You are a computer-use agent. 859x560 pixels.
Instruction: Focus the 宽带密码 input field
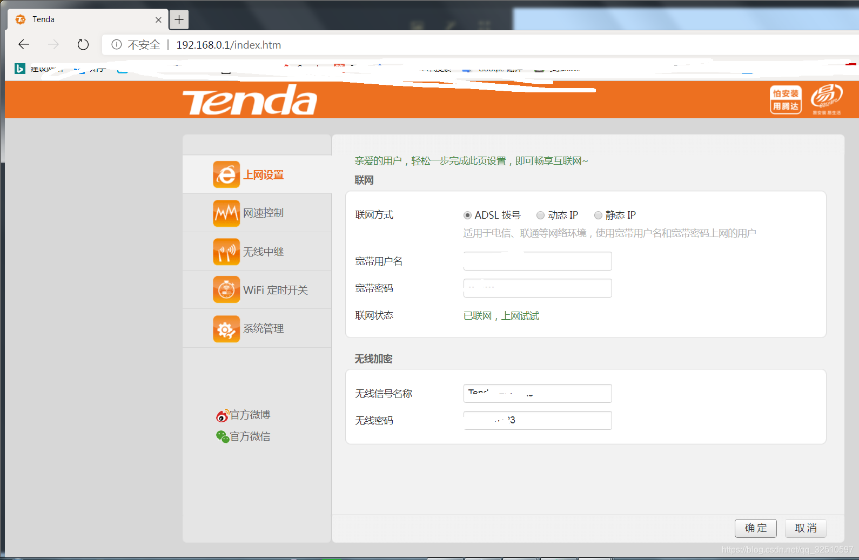point(538,288)
